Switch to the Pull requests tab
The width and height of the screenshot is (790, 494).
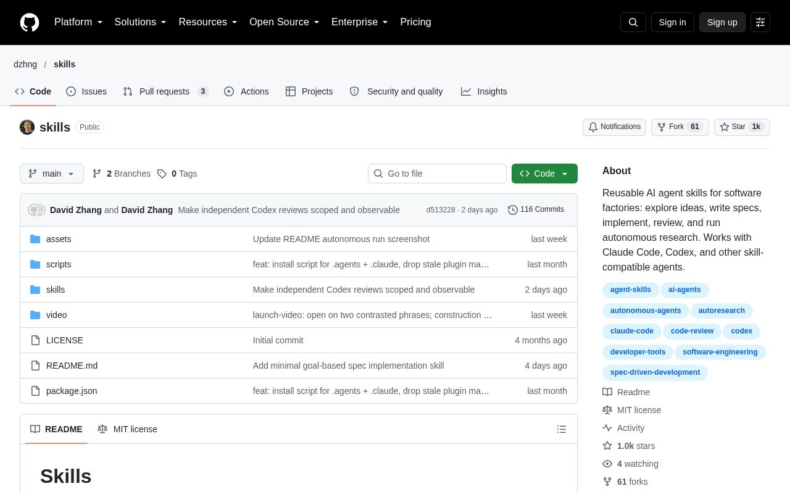pos(165,91)
